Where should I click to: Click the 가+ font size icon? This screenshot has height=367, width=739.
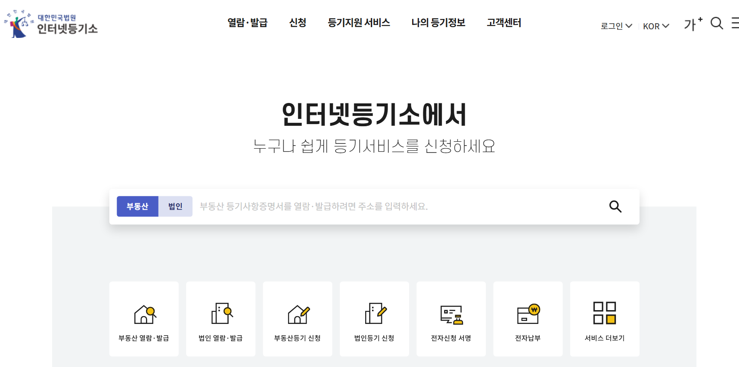pyautogui.click(x=693, y=24)
